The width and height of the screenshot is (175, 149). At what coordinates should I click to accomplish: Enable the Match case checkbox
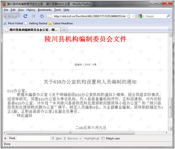(x=103, y=138)
